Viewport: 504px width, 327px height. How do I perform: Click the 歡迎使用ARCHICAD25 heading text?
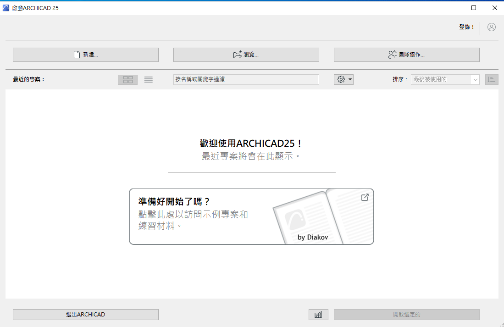click(251, 143)
